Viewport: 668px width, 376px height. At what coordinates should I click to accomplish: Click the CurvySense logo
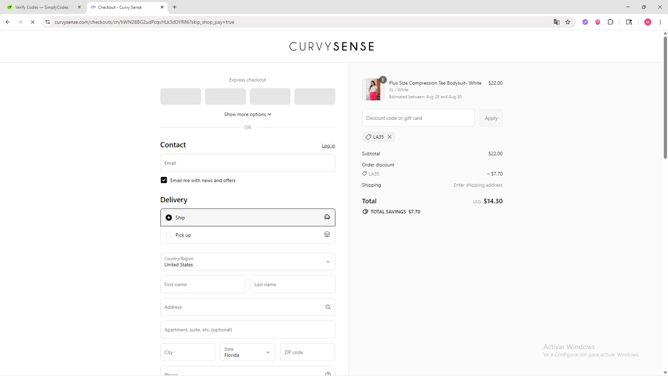[x=332, y=46]
